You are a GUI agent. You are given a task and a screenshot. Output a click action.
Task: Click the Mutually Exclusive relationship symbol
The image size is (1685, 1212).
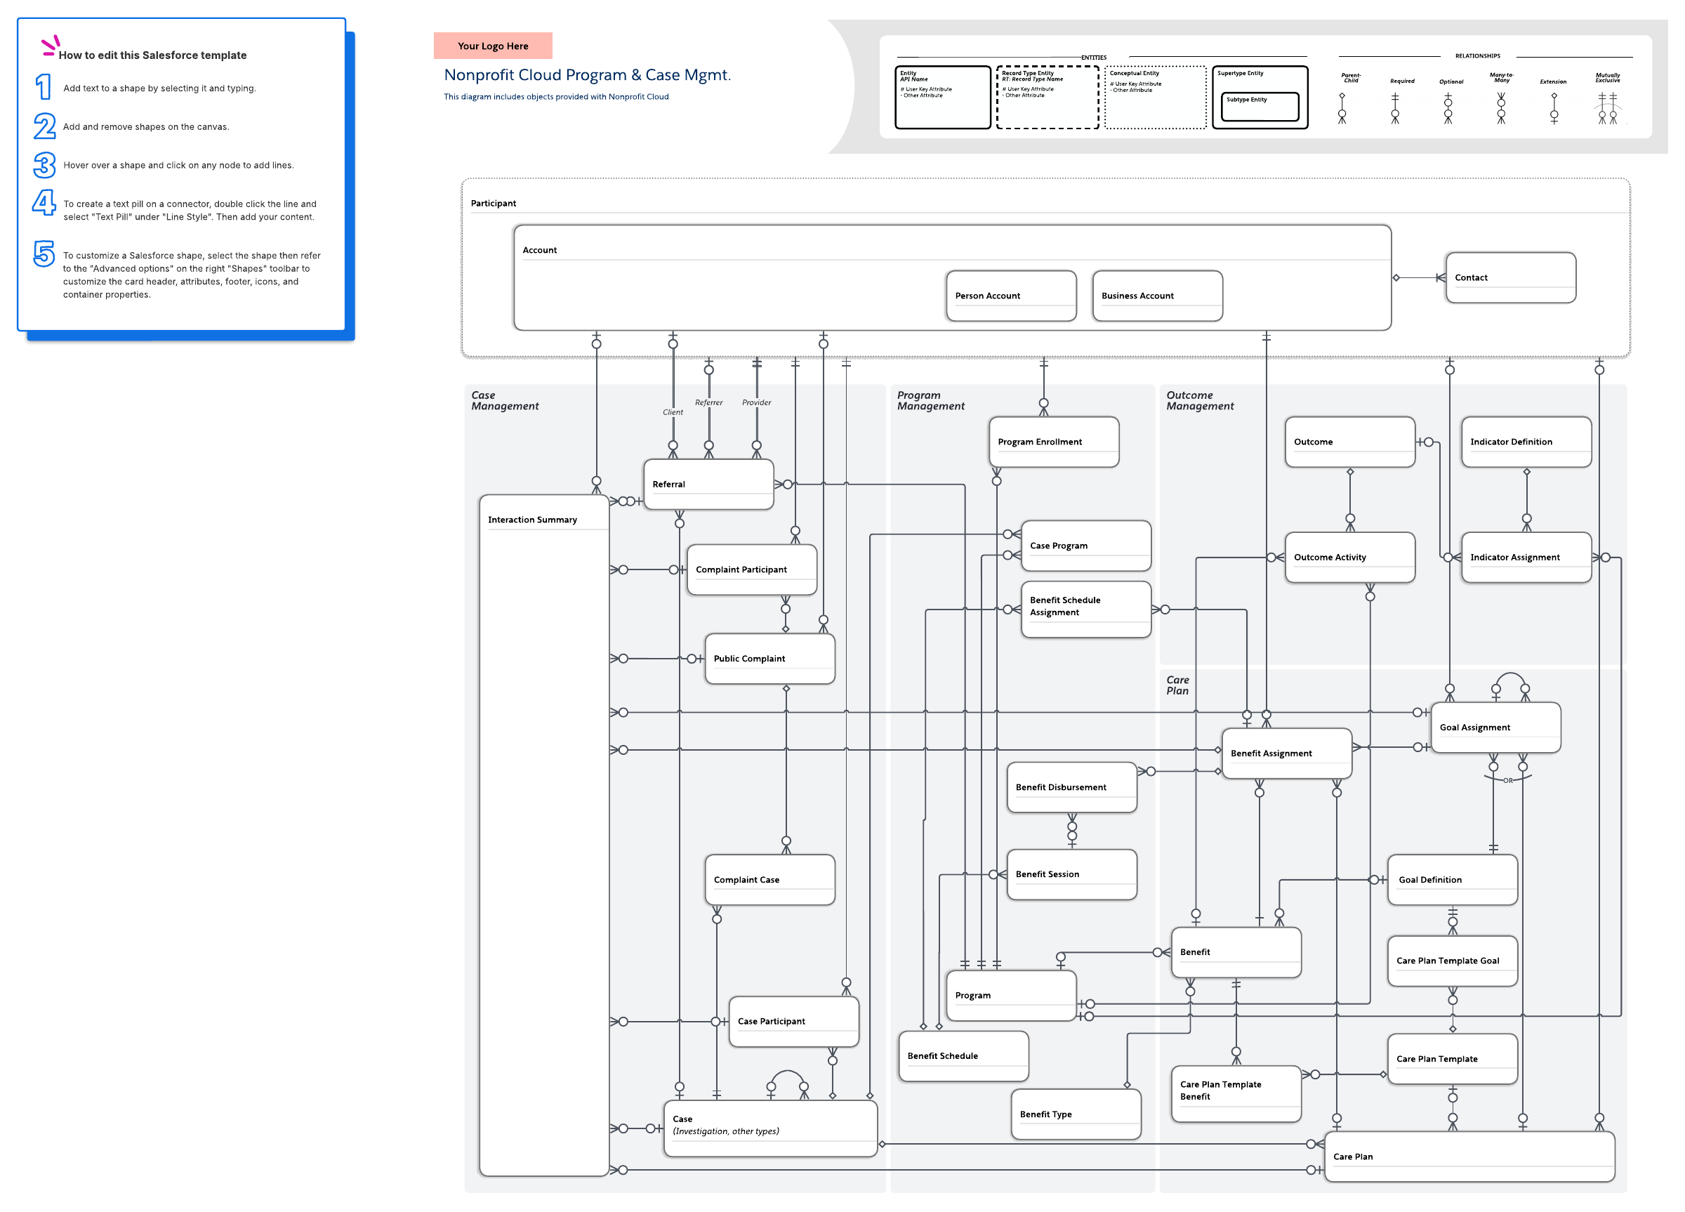[x=1608, y=107]
